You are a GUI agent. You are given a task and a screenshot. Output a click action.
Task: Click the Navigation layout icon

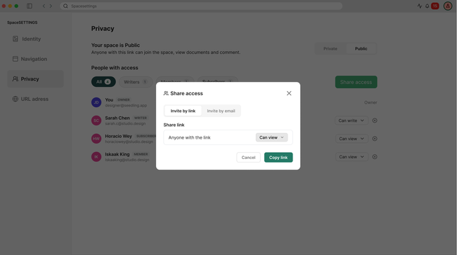click(15, 59)
